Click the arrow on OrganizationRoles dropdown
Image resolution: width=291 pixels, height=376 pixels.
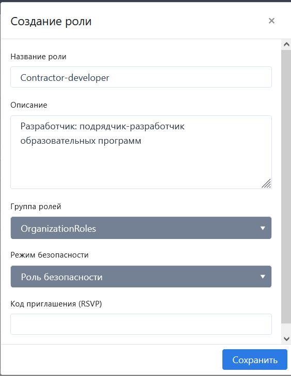coord(263,228)
